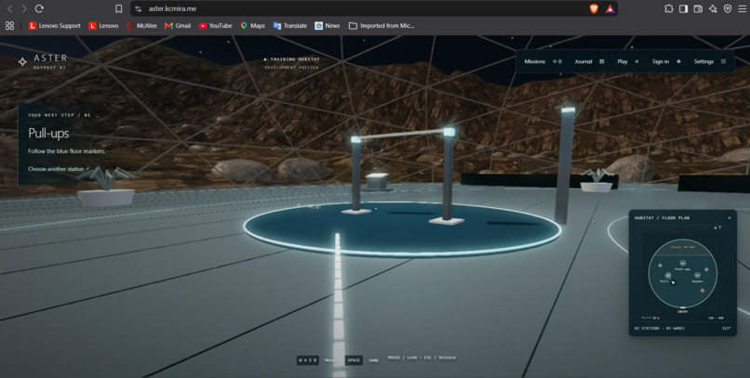750x378 pixels.
Task: Open the browser hamburger menu
Action: click(x=742, y=8)
